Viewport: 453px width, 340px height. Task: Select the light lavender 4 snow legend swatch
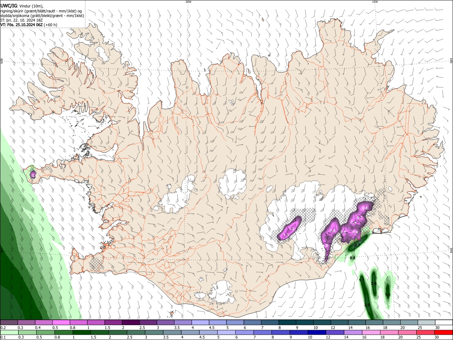pos(200,323)
